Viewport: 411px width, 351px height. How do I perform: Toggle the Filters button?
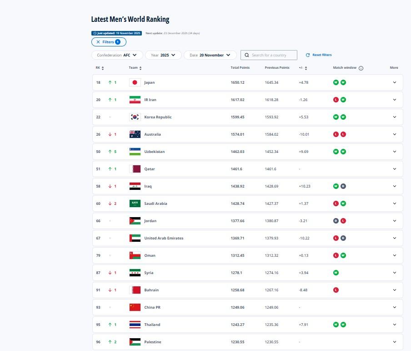tap(109, 42)
